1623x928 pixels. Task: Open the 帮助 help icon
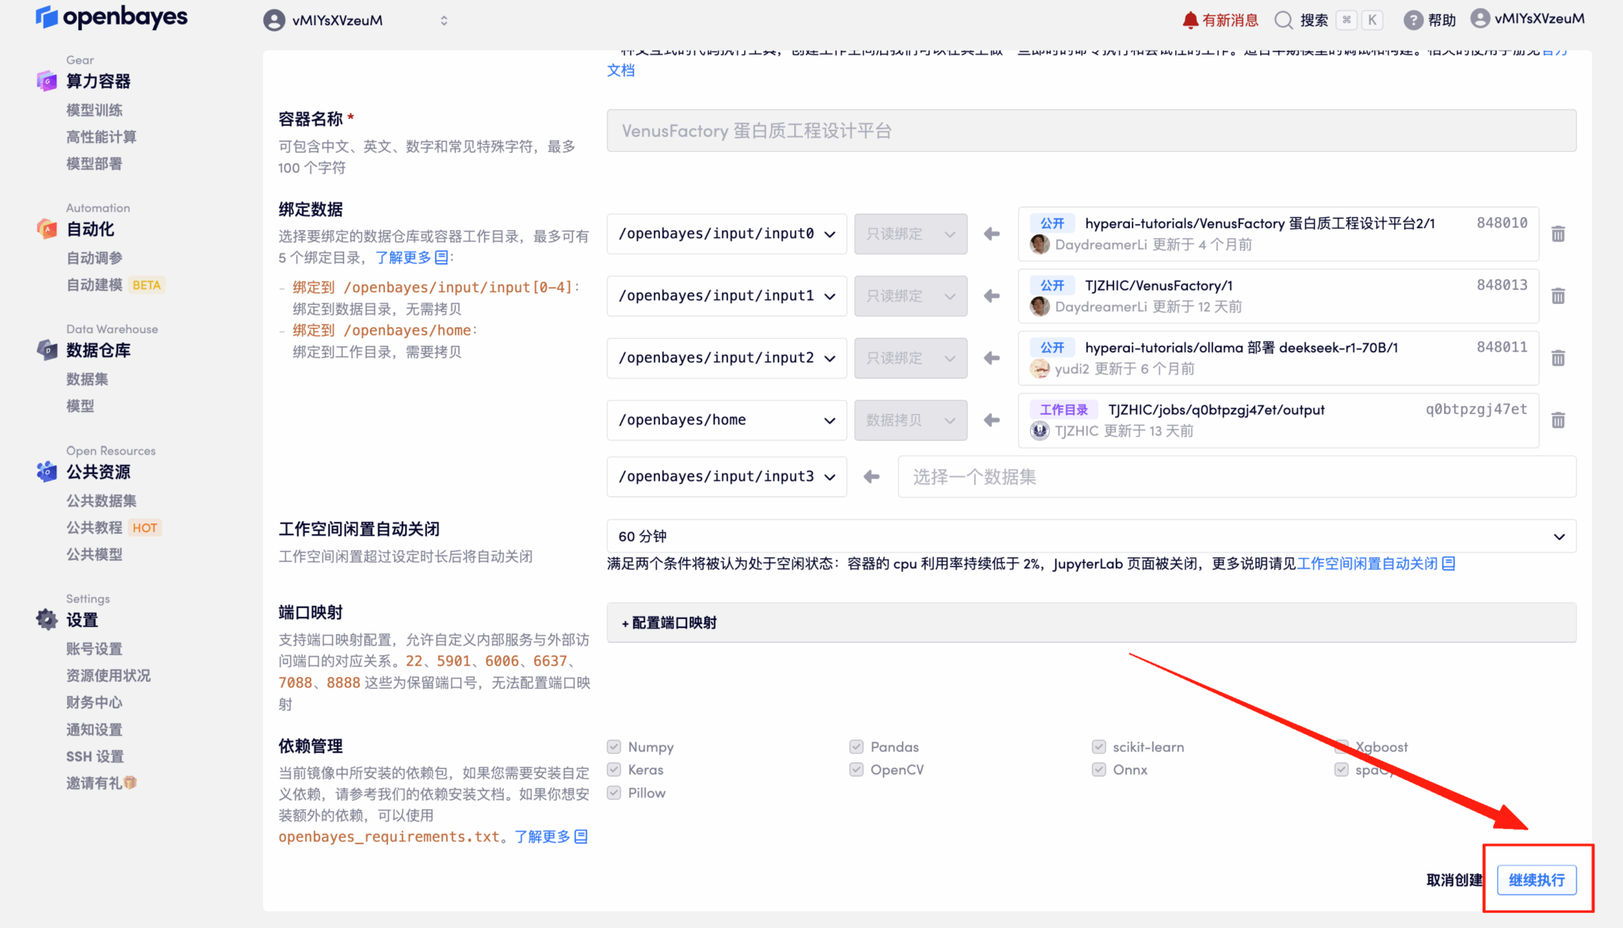(1415, 20)
